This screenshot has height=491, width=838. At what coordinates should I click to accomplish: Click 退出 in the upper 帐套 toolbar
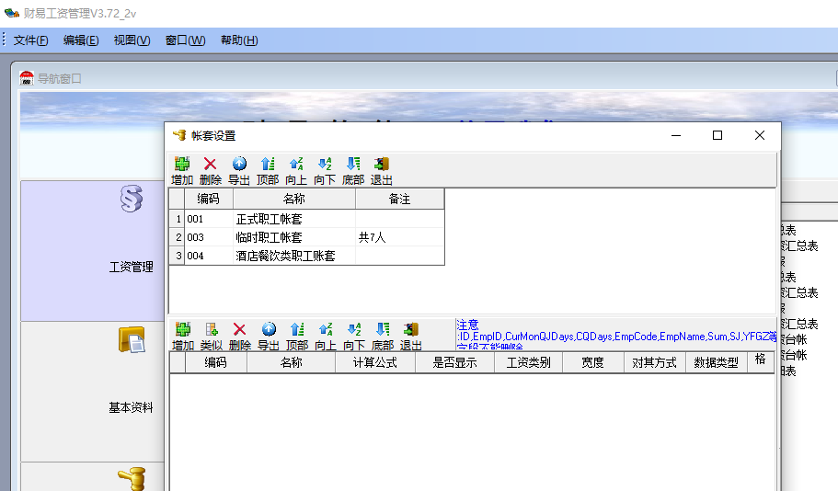tap(382, 171)
